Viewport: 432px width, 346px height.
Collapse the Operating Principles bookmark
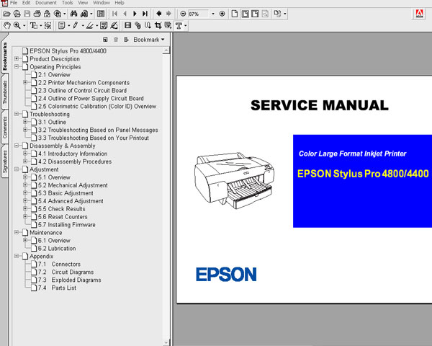(x=17, y=66)
